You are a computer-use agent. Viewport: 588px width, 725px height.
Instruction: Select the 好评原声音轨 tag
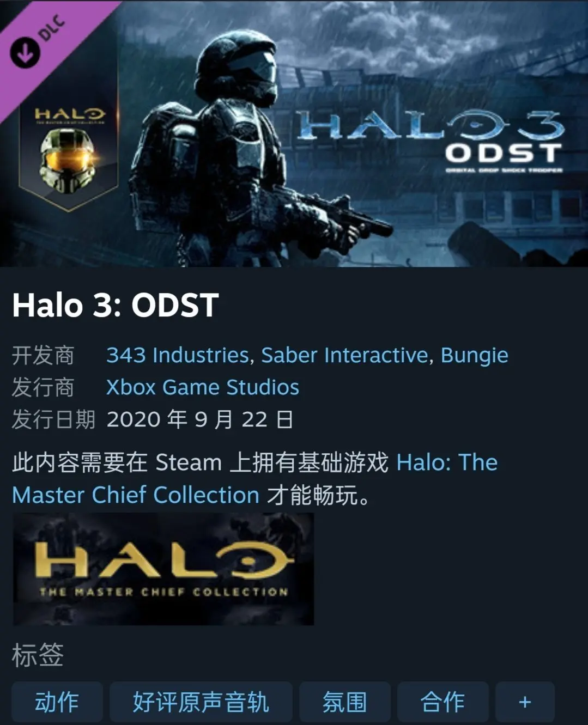point(201,702)
